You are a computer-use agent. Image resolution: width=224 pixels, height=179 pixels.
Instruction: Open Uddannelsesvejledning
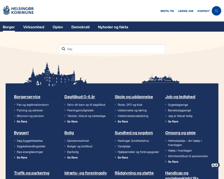coord(133,116)
